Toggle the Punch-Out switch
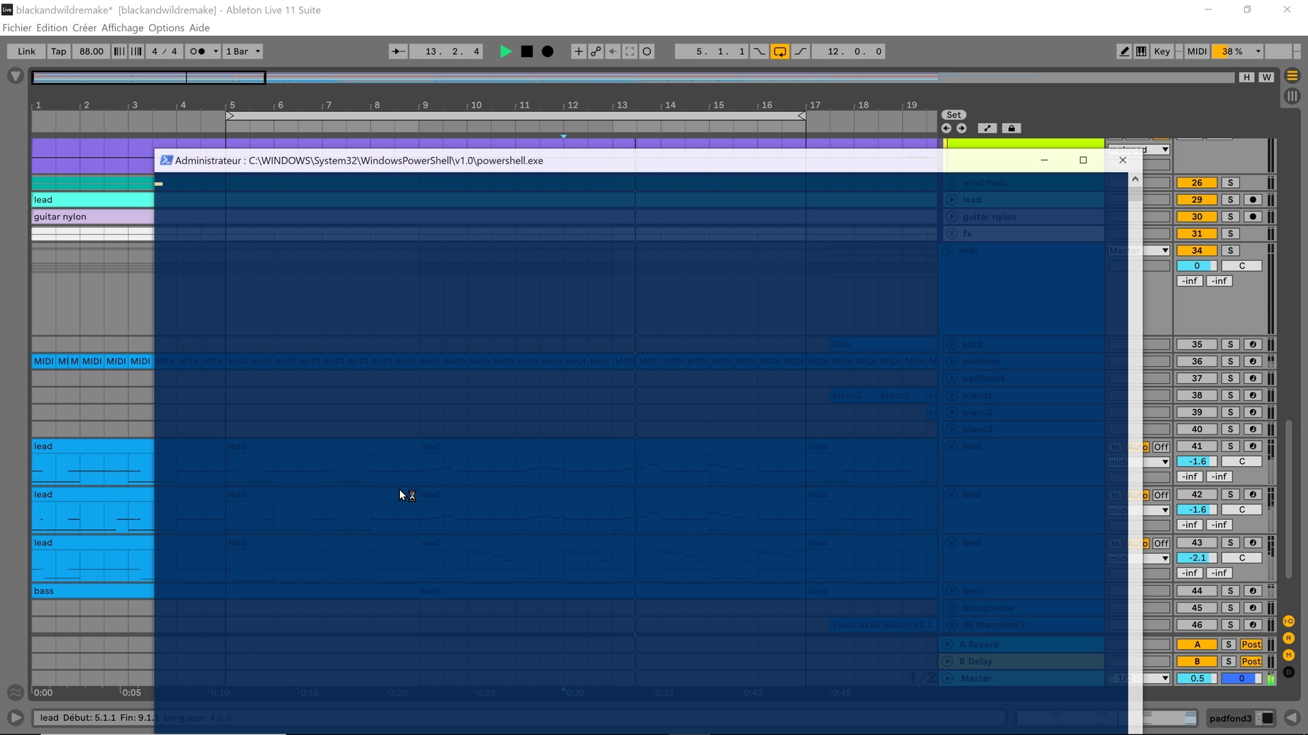The width and height of the screenshot is (1308, 735). point(801,52)
